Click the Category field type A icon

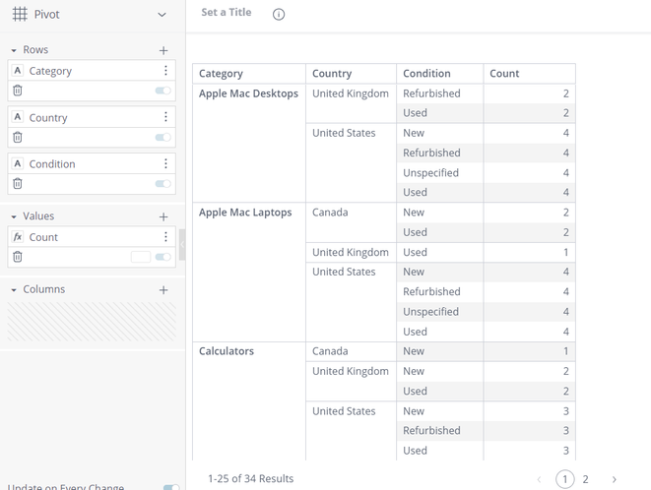point(18,71)
